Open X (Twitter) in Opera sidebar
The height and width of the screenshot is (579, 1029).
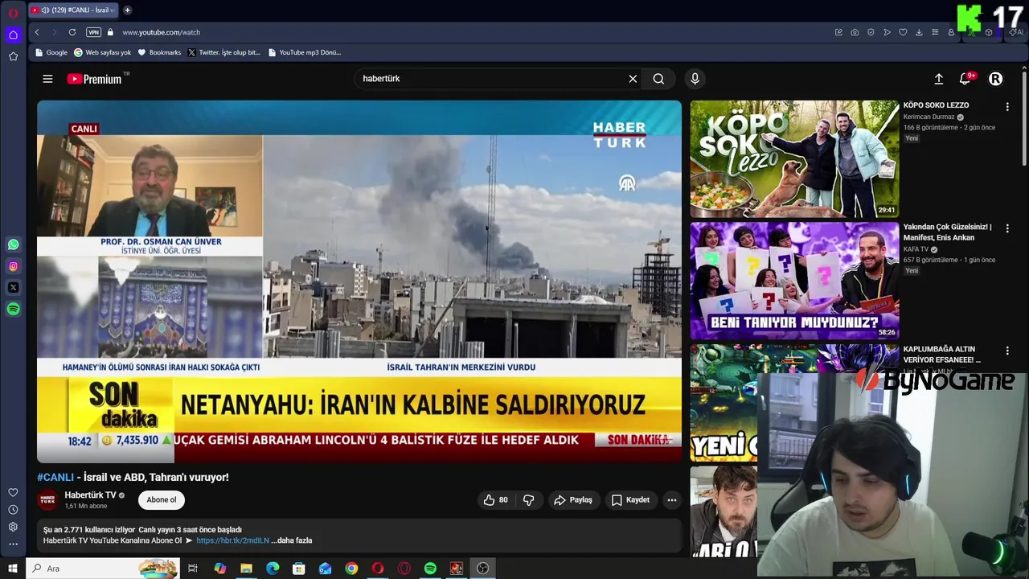(x=13, y=287)
